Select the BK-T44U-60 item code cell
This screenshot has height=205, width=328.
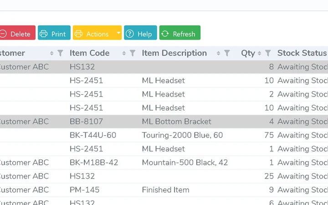pos(93,135)
